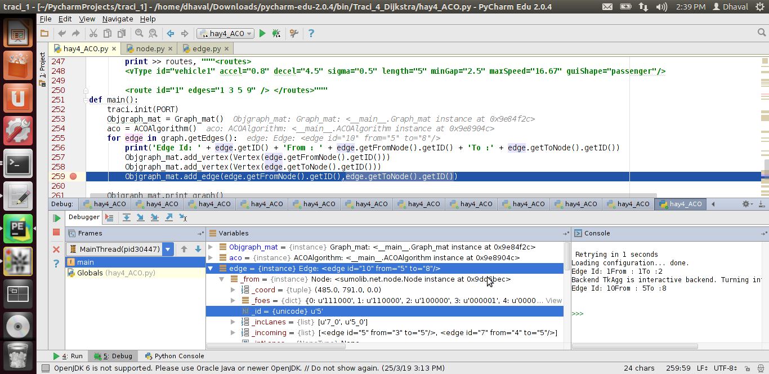The image size is (769, 374).
Task: Click the Cut scissors icon
Action: (93, 34)
